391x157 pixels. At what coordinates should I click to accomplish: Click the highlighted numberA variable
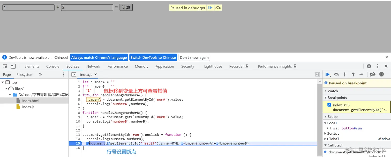(x=93, y=100)
